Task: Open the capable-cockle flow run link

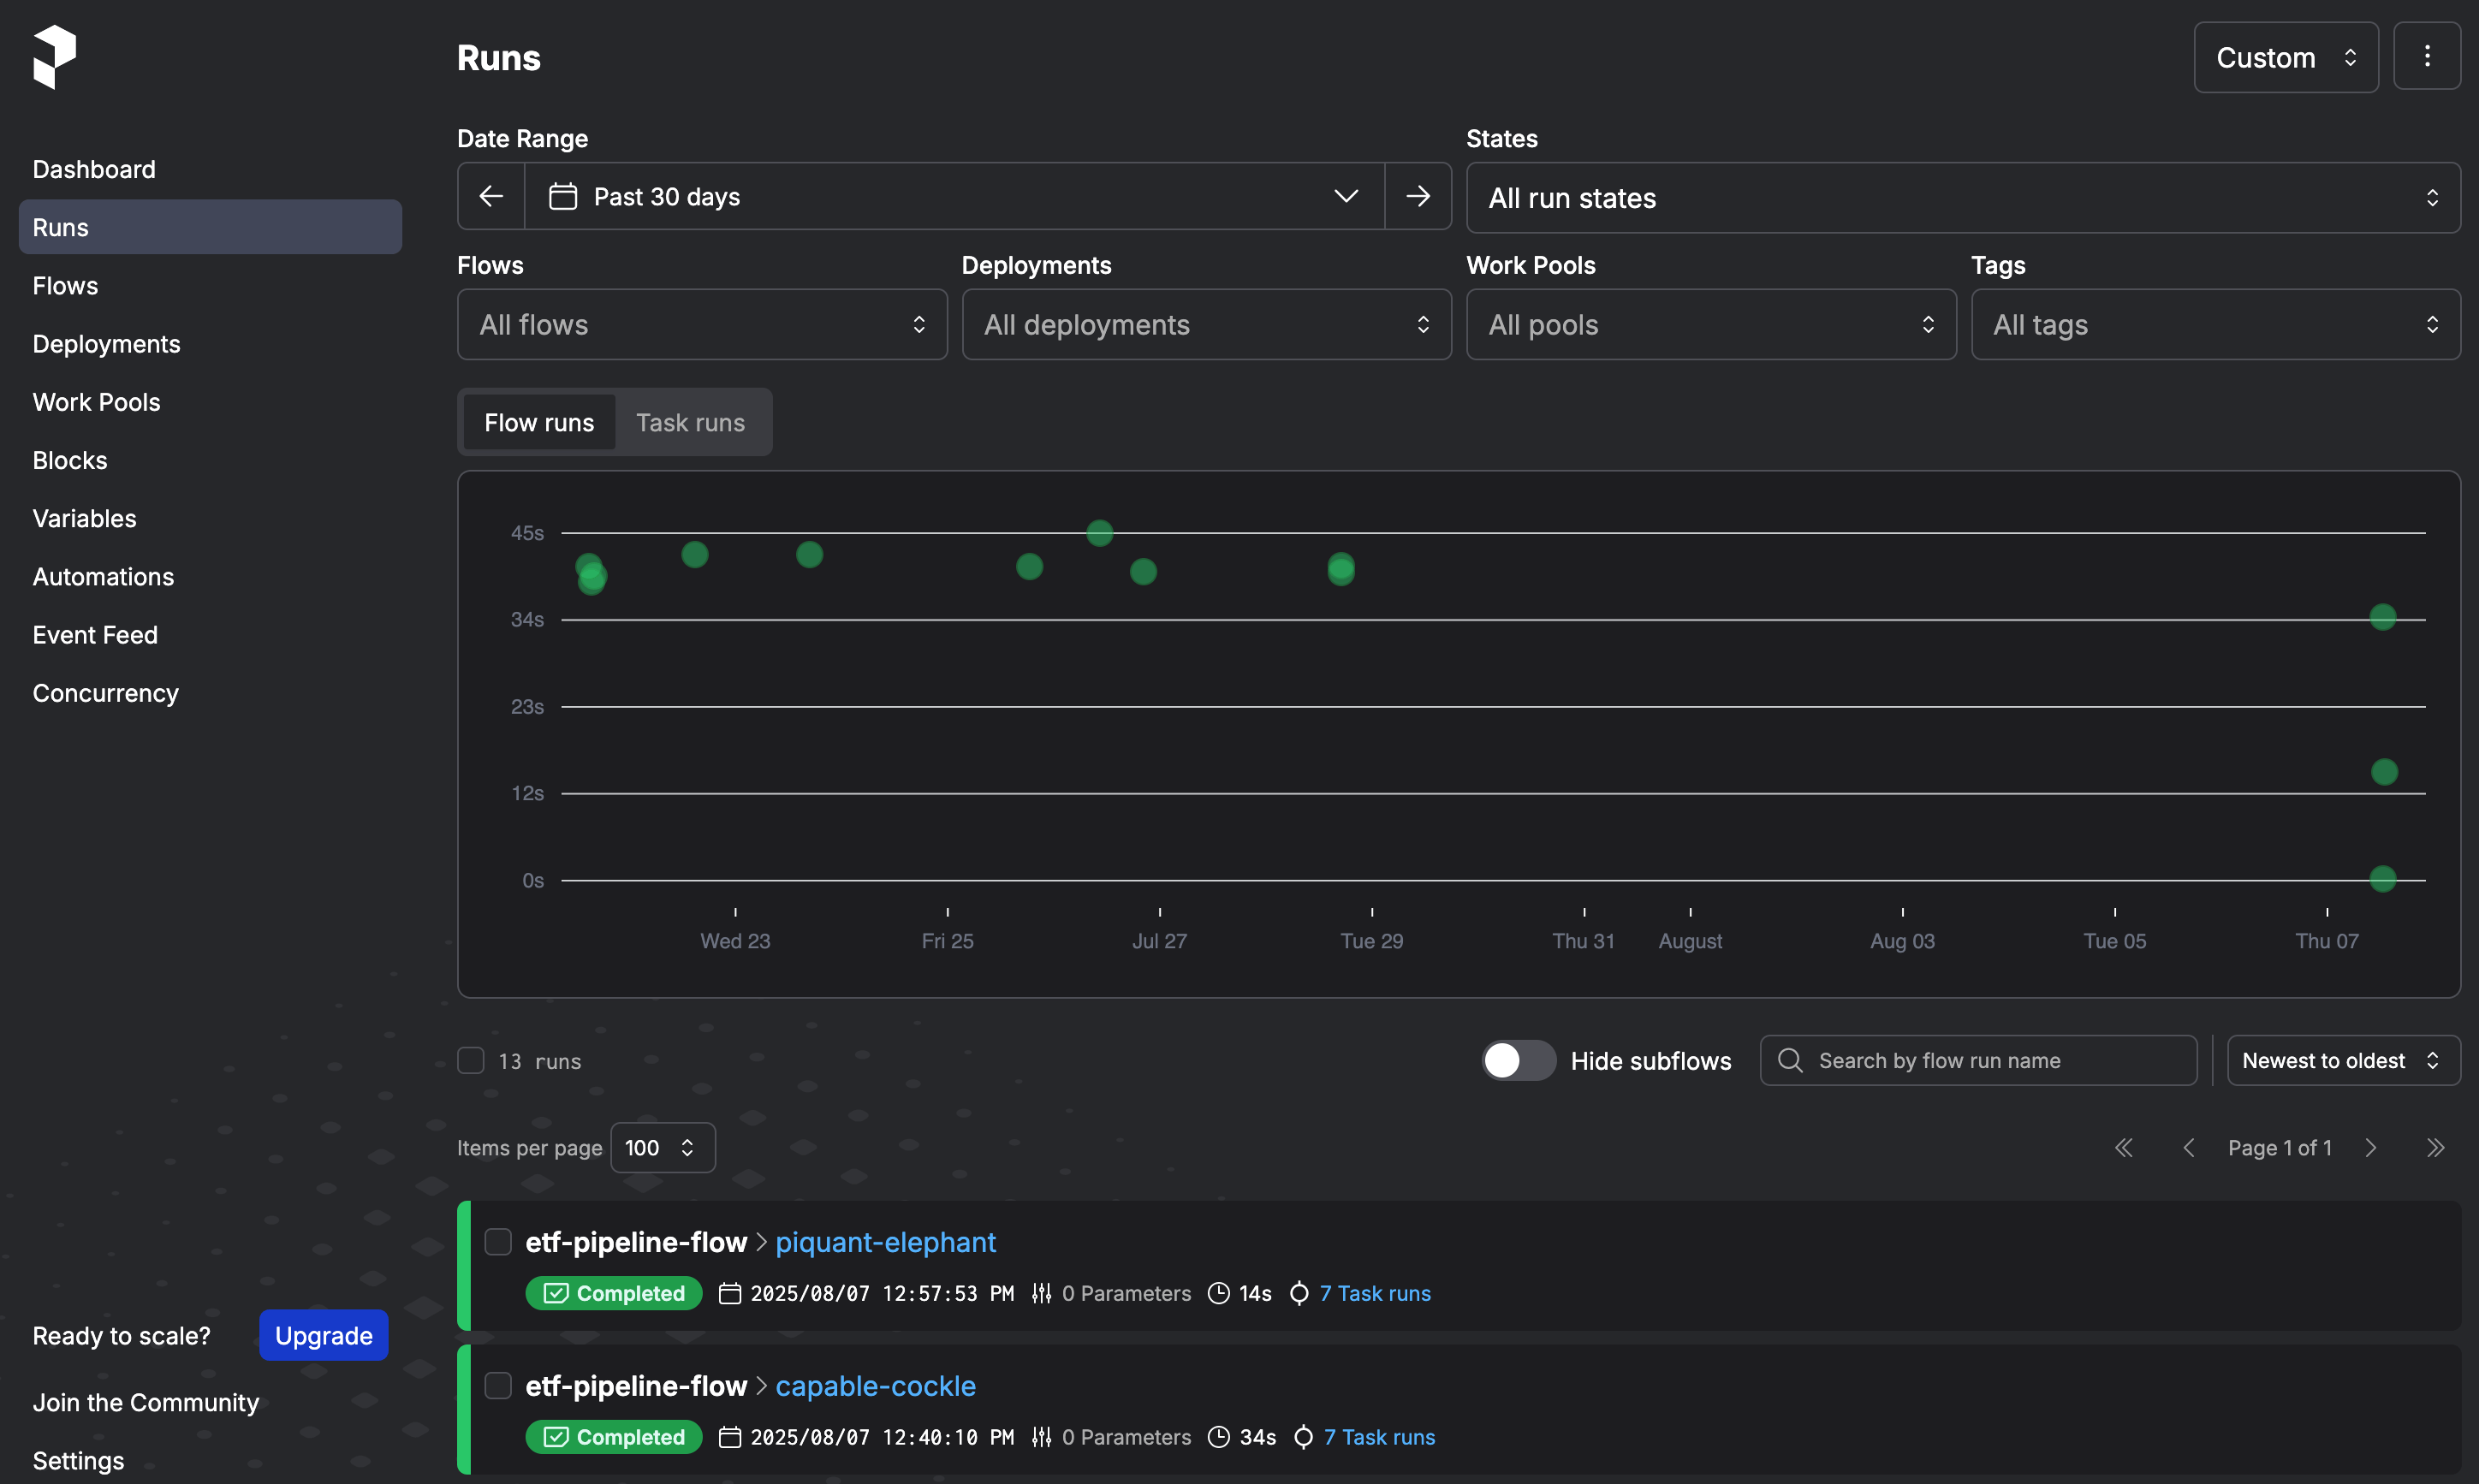Action: tap(875, 1386)
